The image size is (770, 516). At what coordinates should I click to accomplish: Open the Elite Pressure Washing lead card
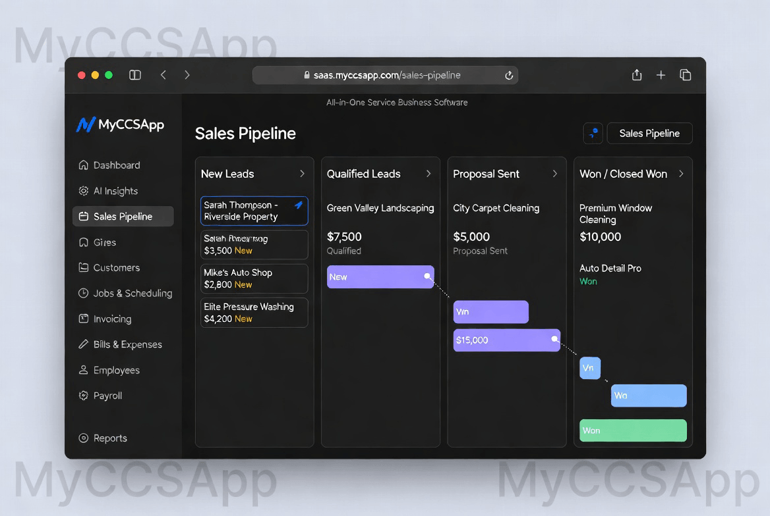point(254,313)
